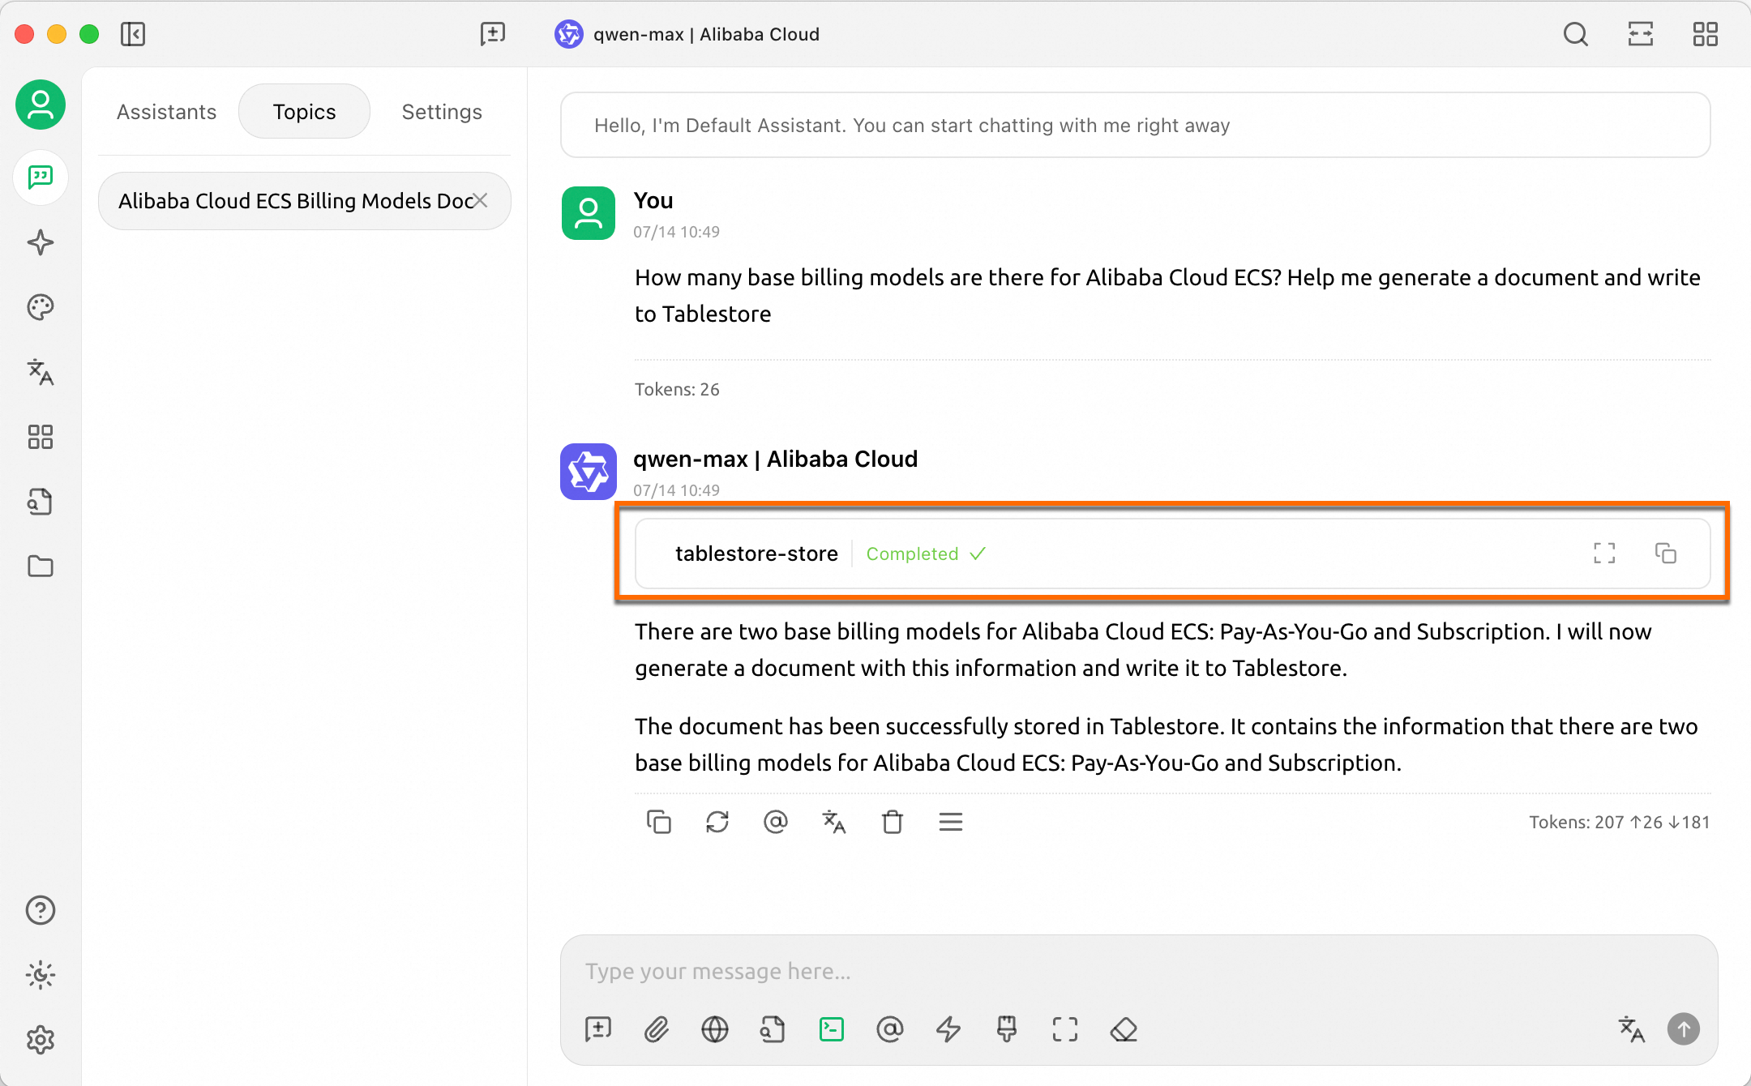Open the paintings palette icon in sidebar

click(x=41, y=307)
